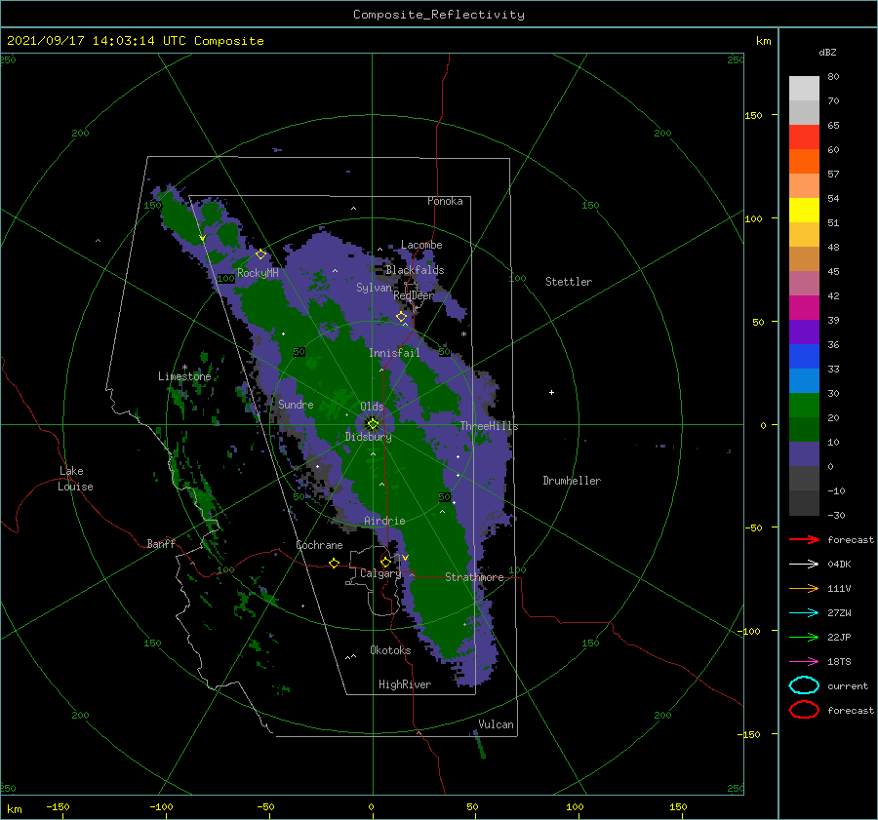Click the ThreeHills label

click(490, 426)
